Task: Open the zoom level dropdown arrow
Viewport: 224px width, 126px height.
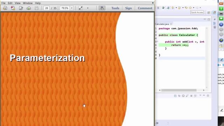Action: [72, 8]
